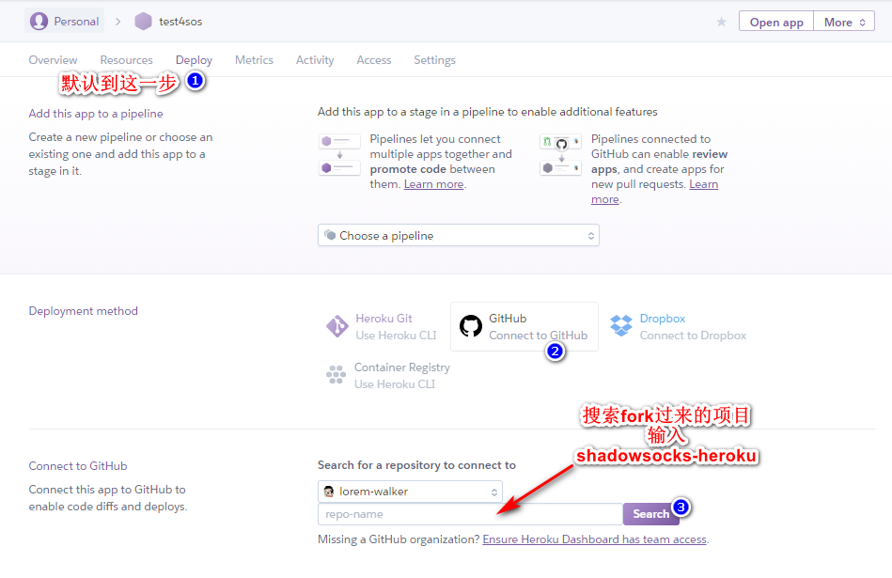Image resolution: width=892 pixels, height=578 pixels.
Task: Switch to the Resources tab
Action: (126, 60)
